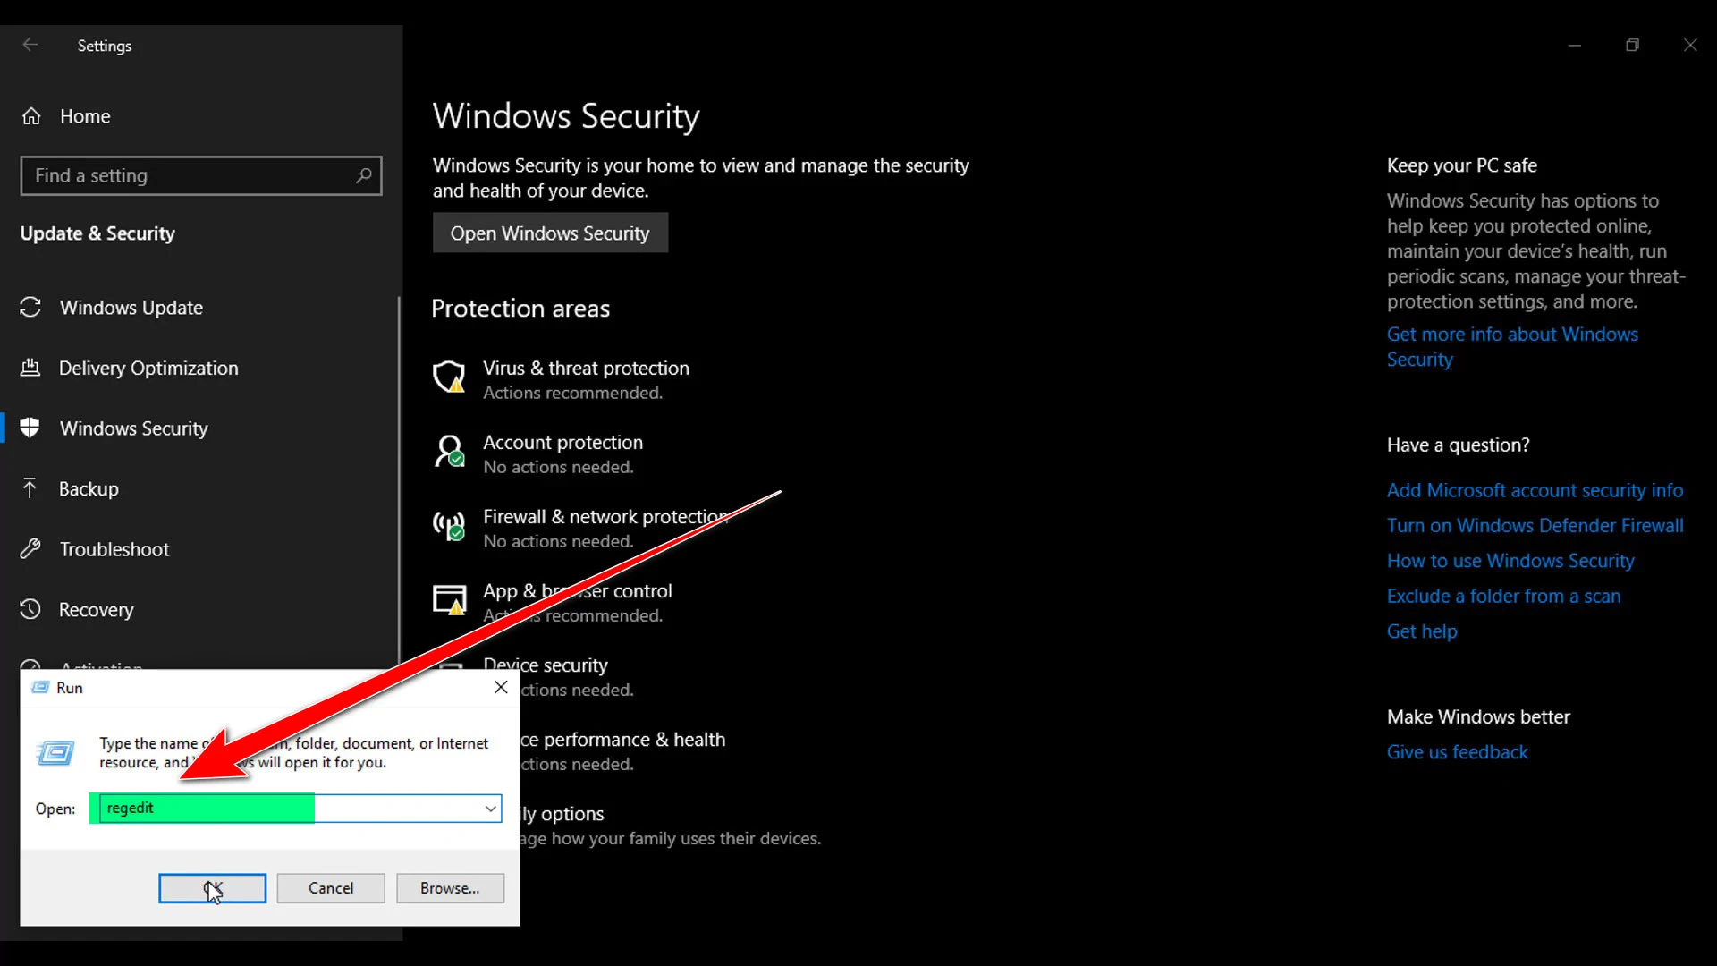Open Account protection person icon
The image size is (1717, 966).
click(449, 452)
